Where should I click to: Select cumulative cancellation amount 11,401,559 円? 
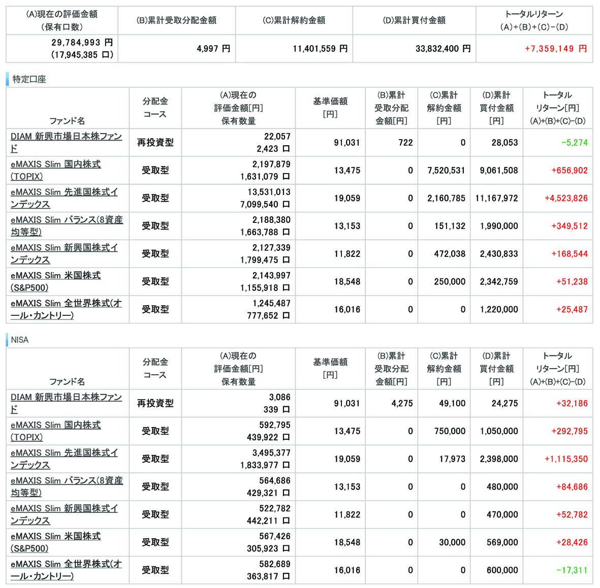click(x=320, y=49)
